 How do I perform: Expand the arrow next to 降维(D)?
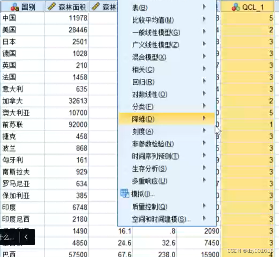(204, 118)
